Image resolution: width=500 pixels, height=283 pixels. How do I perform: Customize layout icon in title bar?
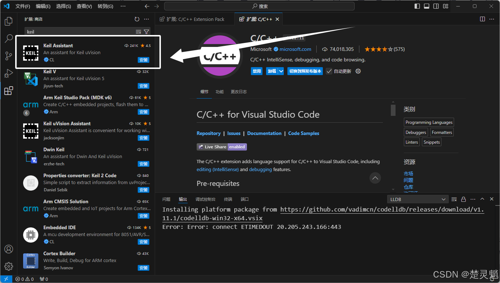(445, 6)
